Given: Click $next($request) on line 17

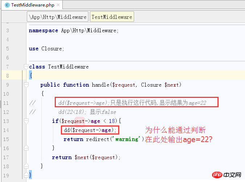Looking at the screenshot, I should [96, 157].
